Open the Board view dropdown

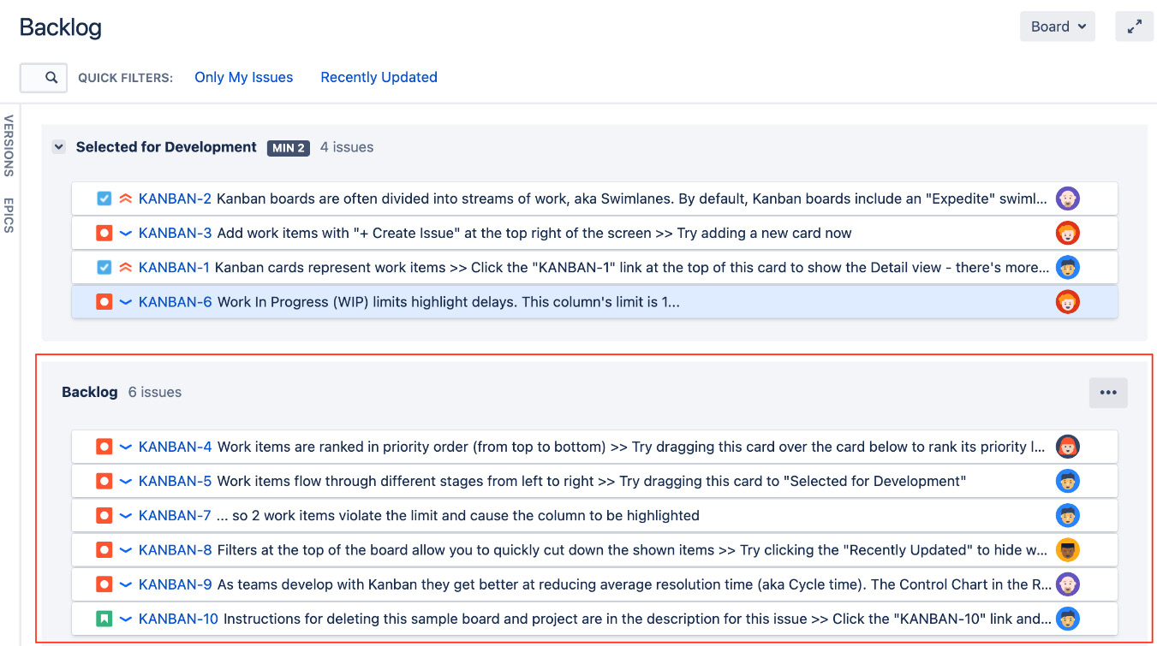coord(1057,26)
